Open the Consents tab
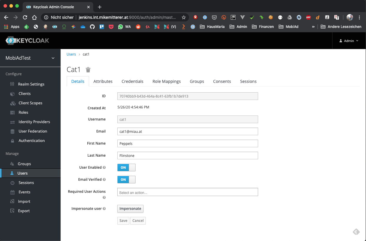The width and height of the screenshot is (366, 241). [222, 81]
